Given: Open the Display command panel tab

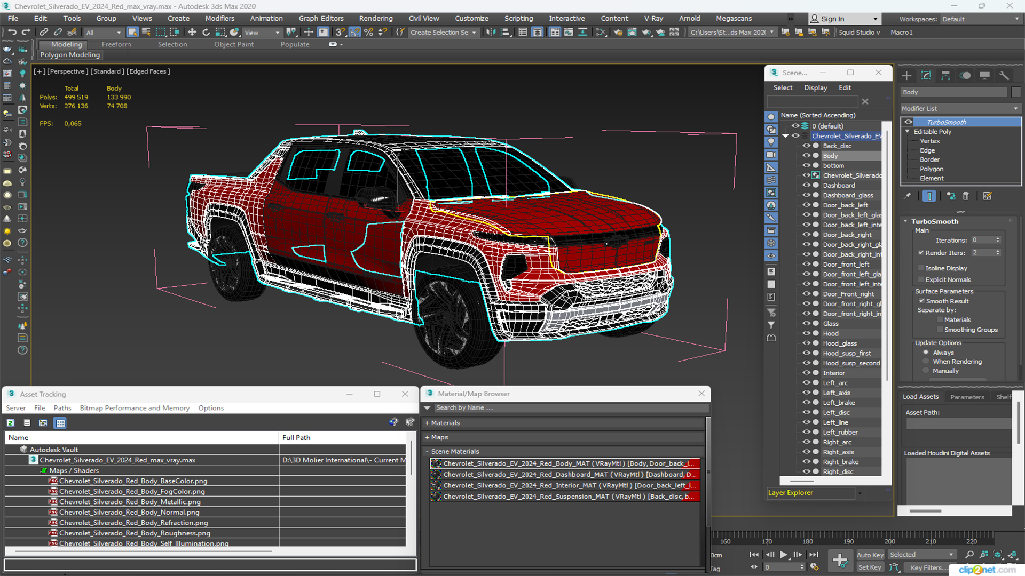Looking at the screenshot, I should 985,76.
